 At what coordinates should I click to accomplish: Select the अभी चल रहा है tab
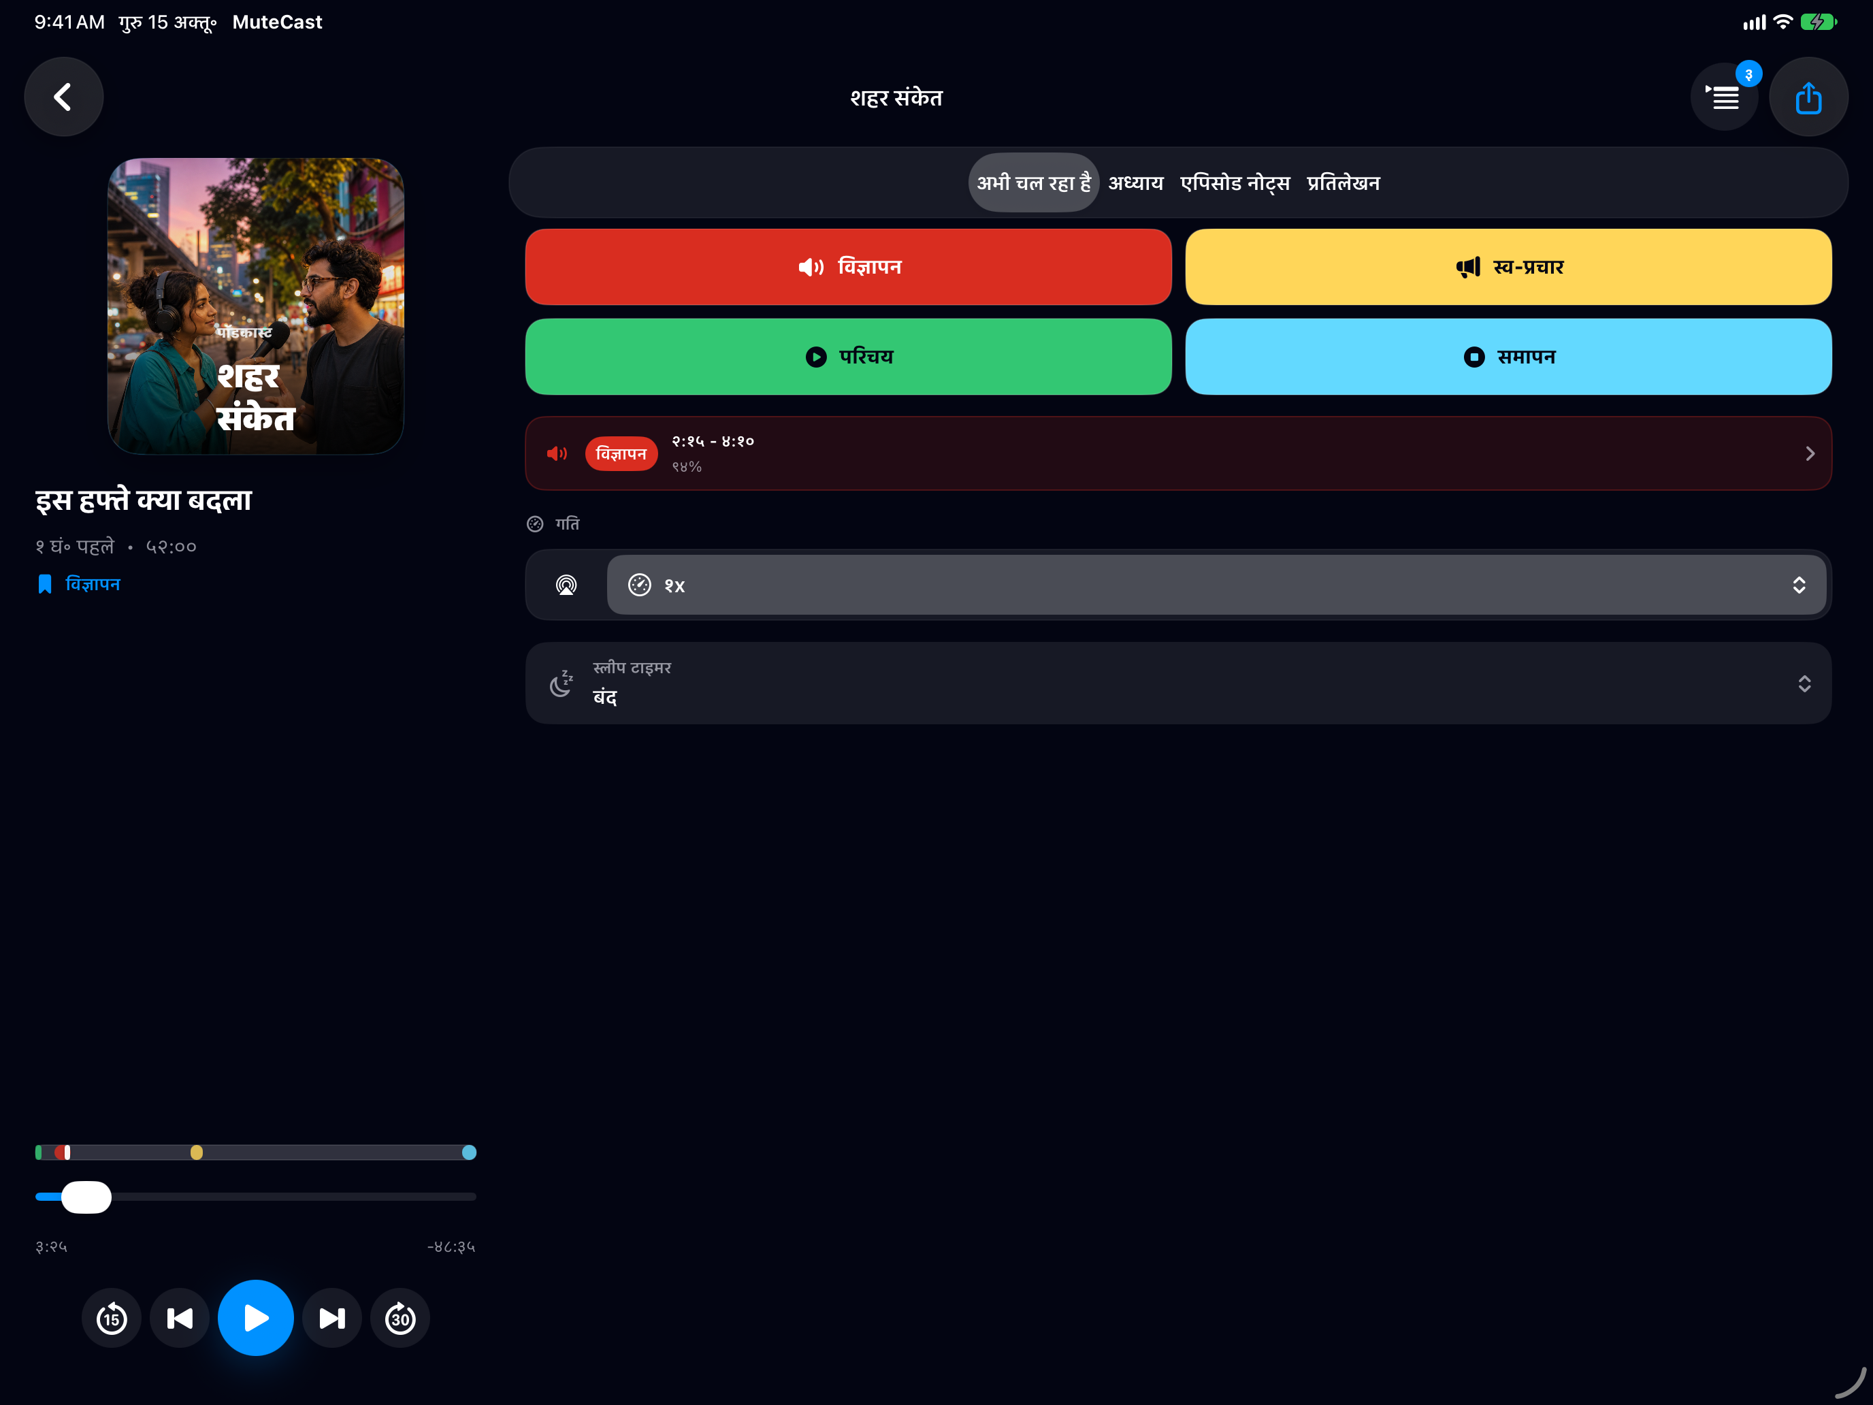[1034, 183]
